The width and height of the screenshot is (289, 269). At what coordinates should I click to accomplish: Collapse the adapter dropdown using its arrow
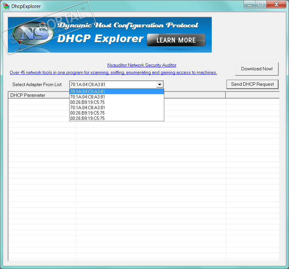coord(160,84)
